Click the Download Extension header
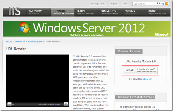This screenshot has height=111, width=173. (129, 51)
